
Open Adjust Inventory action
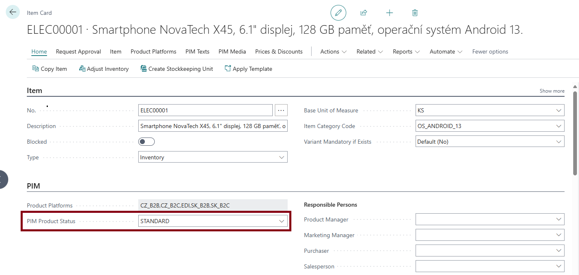pos(104,69)
